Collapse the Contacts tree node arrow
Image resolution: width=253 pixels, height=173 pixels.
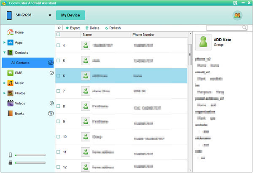click(5, 53)
